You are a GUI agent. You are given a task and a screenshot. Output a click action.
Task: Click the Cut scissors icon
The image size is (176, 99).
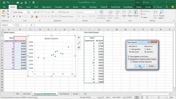point(8,11)
